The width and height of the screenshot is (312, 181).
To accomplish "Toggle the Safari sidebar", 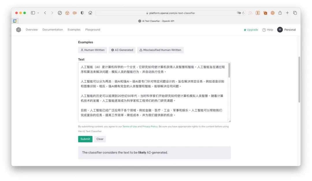I will (33, 13).
